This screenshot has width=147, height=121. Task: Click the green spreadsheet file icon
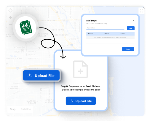pos(26,27)
